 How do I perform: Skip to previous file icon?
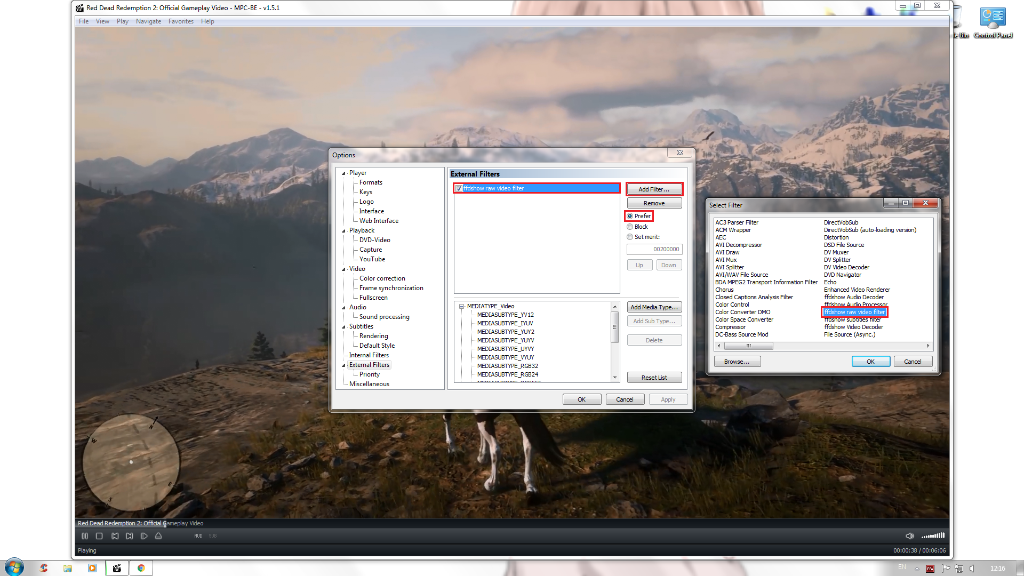(x=115, y=536)
